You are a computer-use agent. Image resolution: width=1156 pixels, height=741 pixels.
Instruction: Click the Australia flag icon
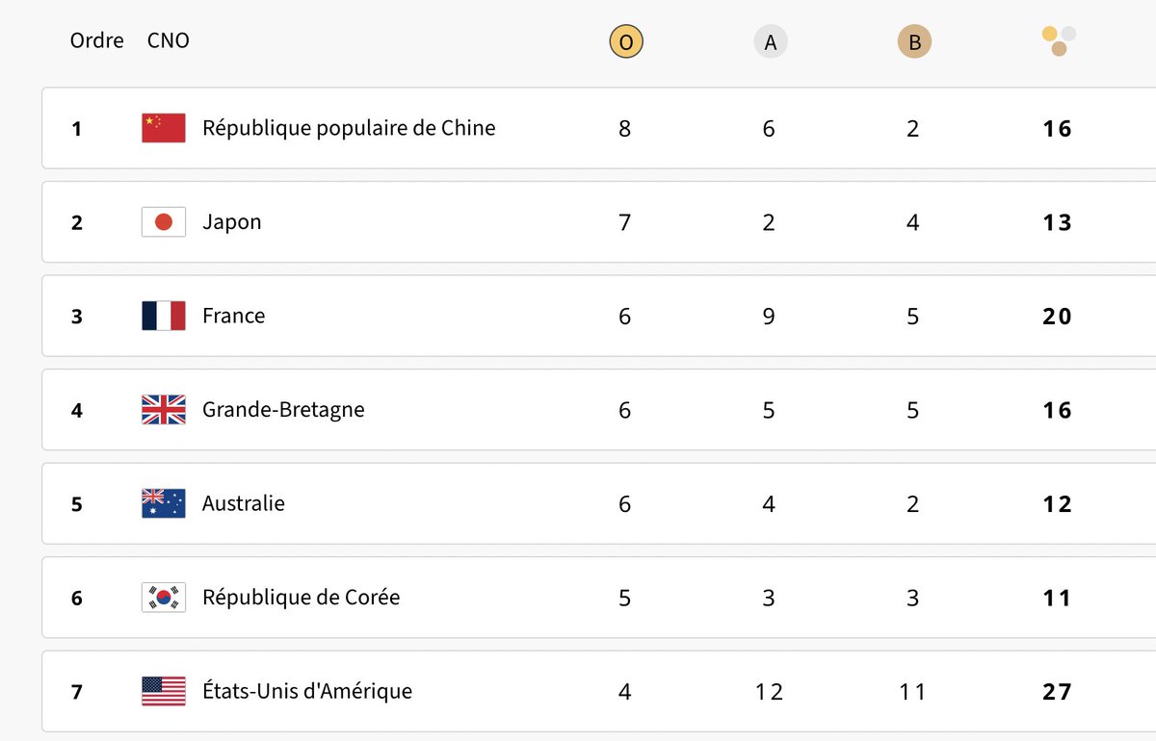click(x=164, y=503)
